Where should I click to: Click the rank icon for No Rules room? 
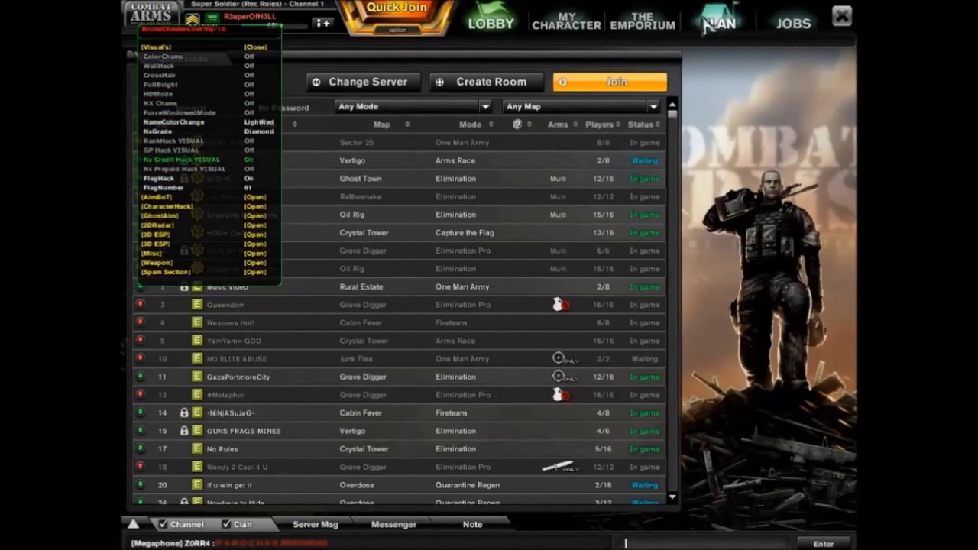(196, 449)
